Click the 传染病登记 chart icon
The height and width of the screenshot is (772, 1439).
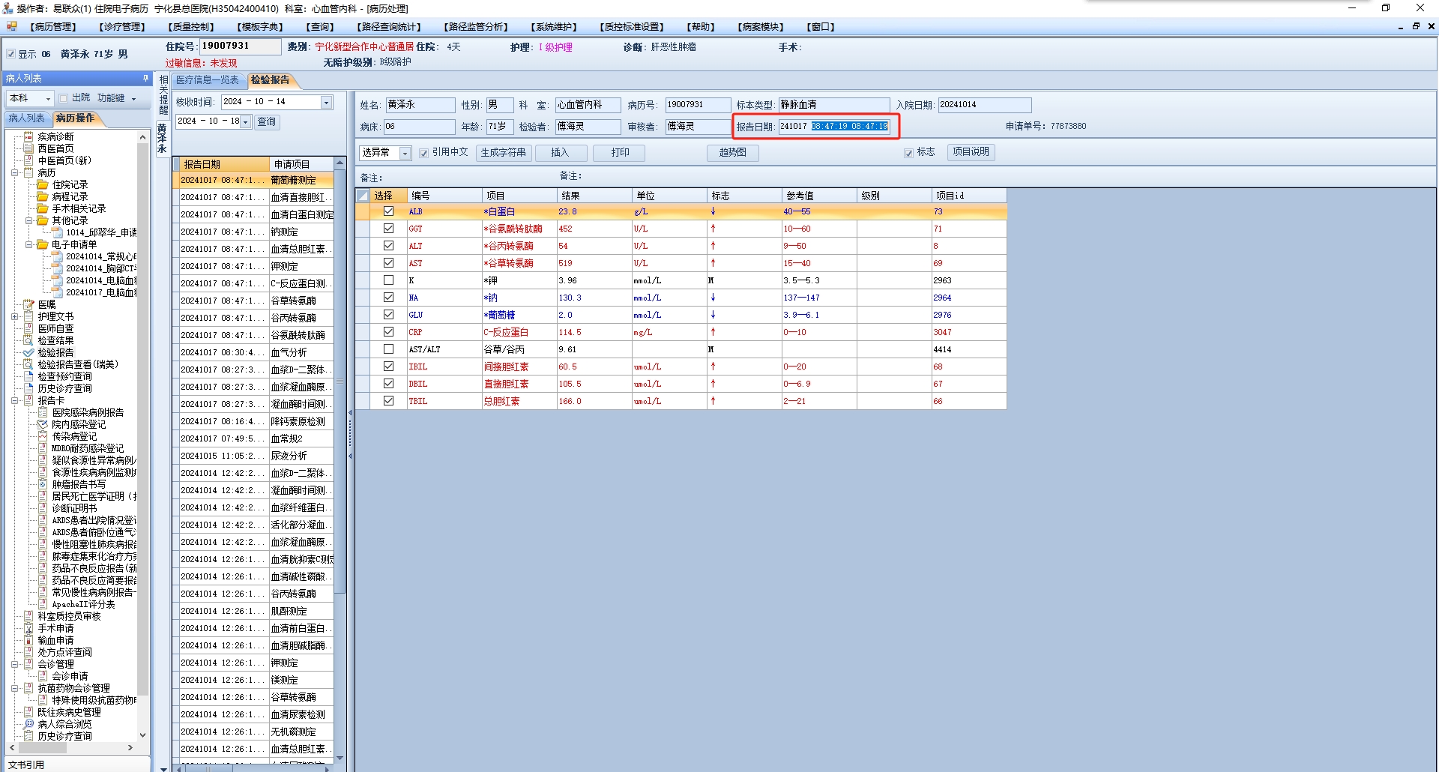click(x=43, y=436)
